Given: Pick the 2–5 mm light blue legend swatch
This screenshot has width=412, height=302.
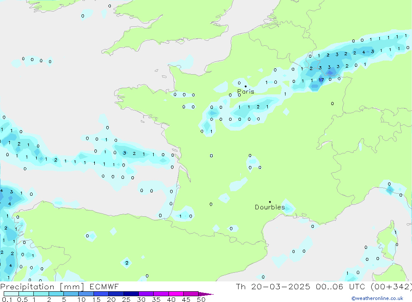Looking at the screenshot, I should [56, 294].
